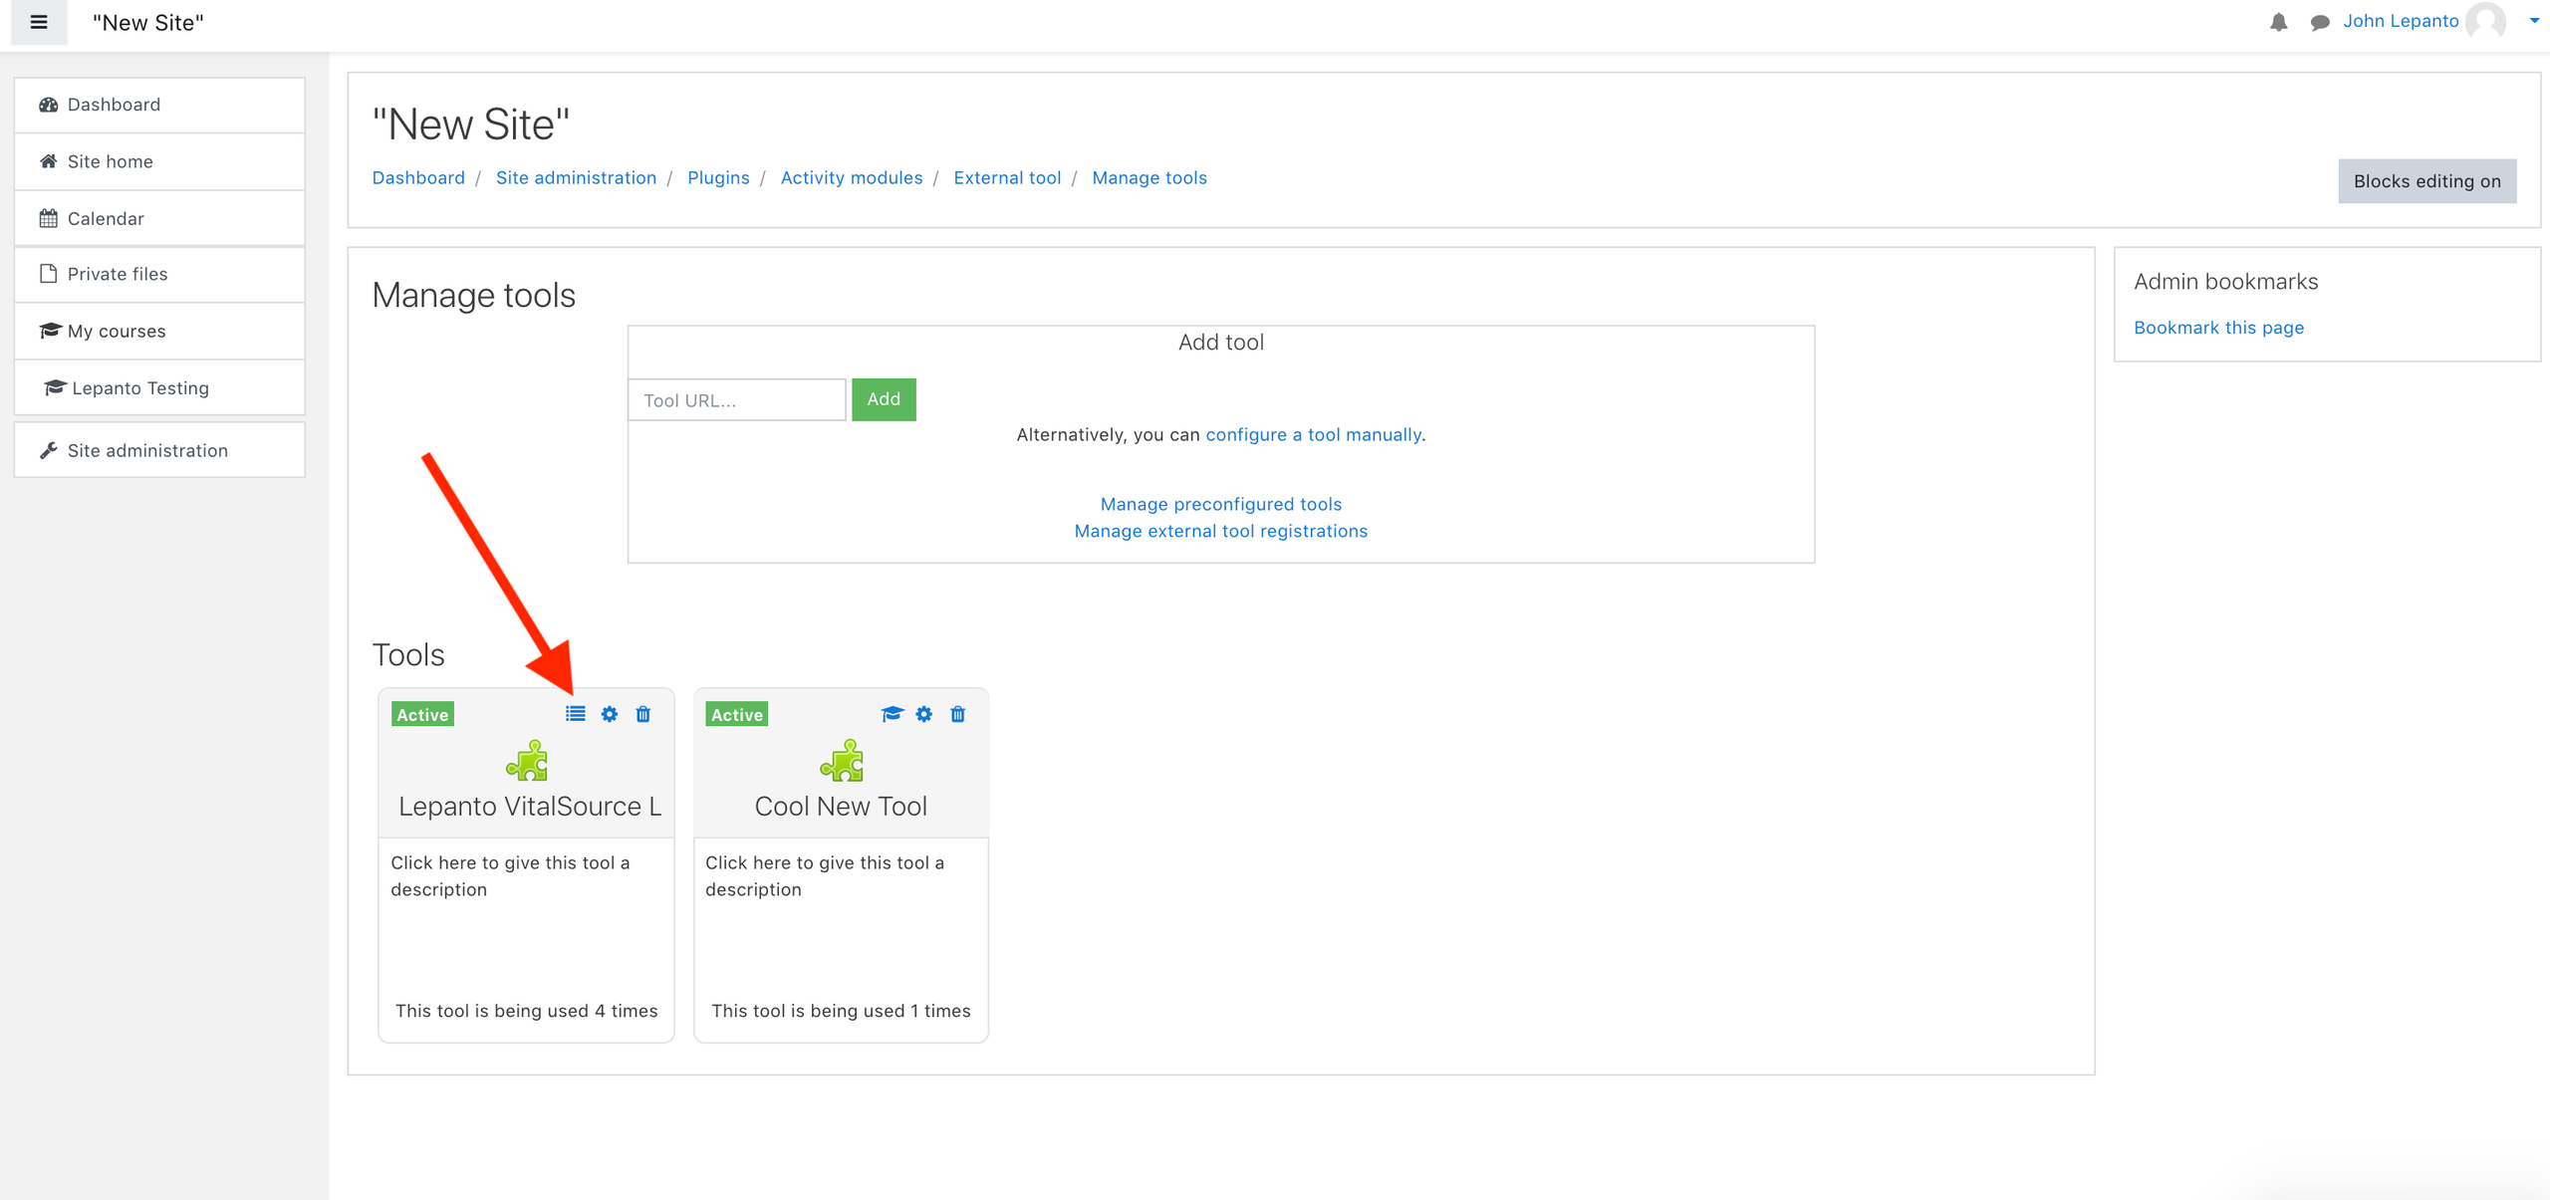Delete the Lepanto VitalSource tool
The width and height of the screenshot is (2550, 1200).
[x=643, y=714]
